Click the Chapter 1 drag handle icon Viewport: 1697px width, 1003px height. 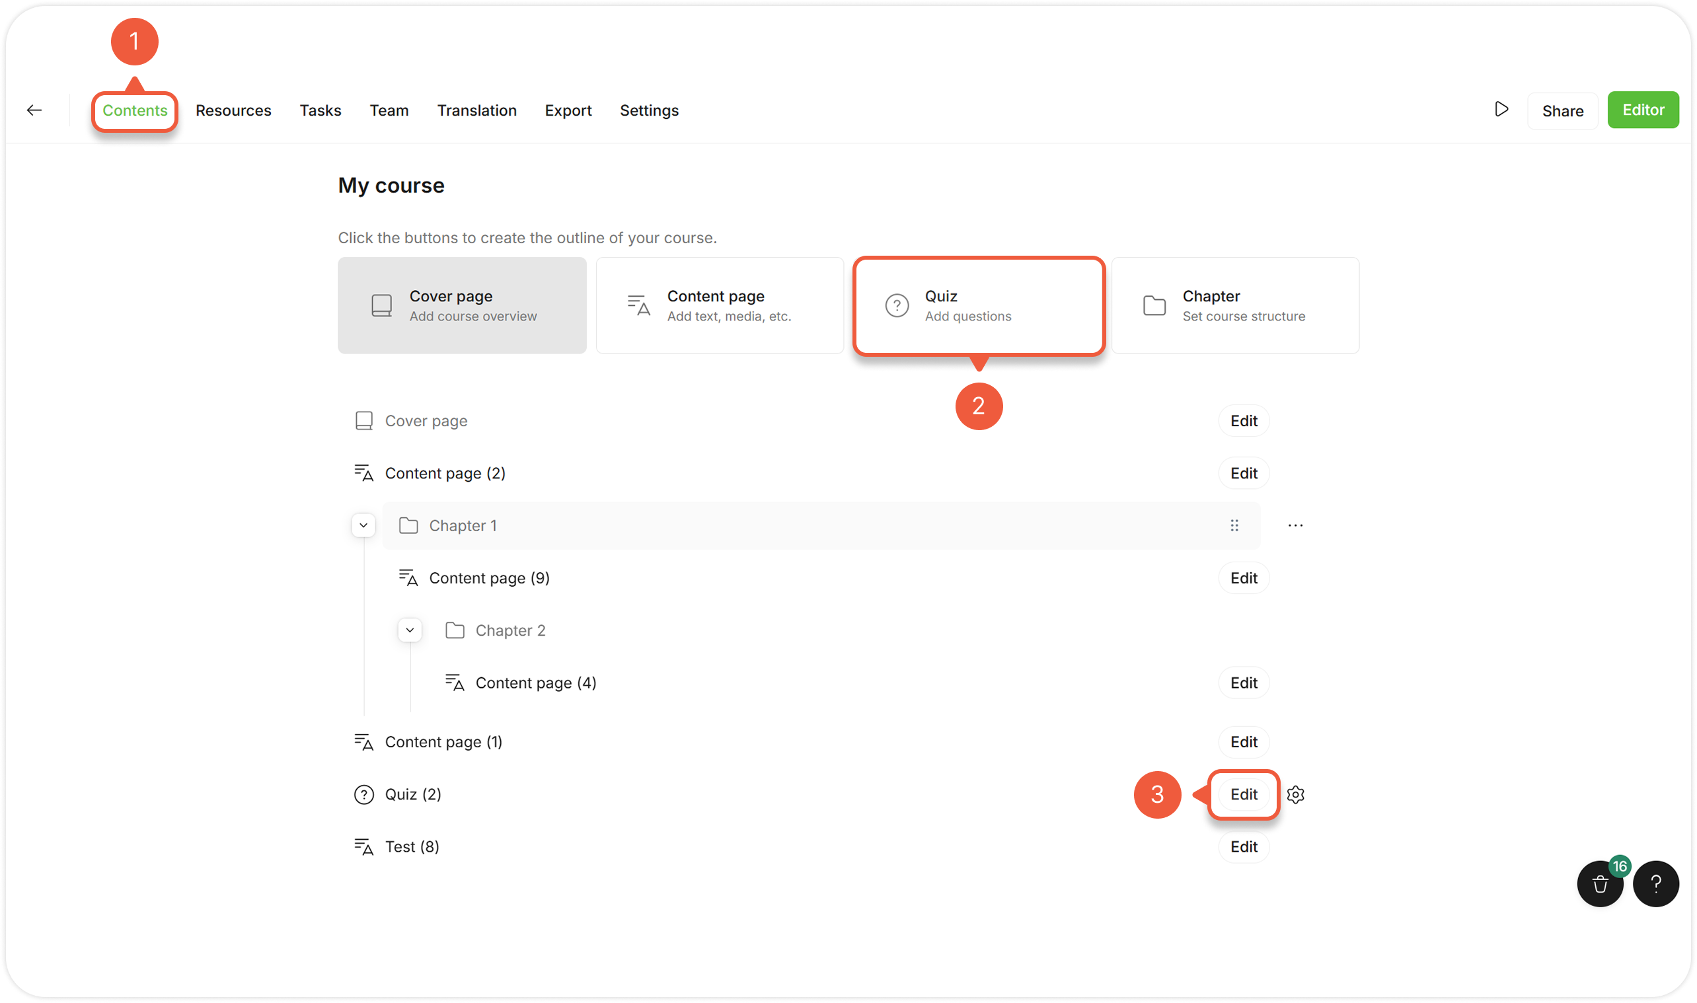(1234, 526)
